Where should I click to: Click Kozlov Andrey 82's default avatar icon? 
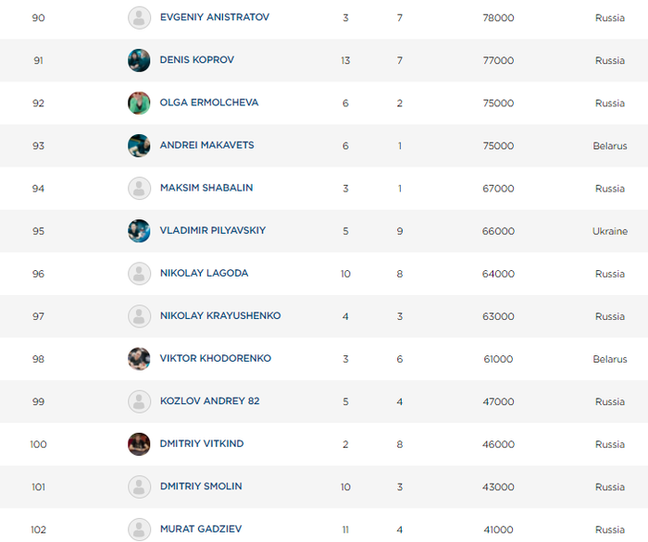[139, 401]
